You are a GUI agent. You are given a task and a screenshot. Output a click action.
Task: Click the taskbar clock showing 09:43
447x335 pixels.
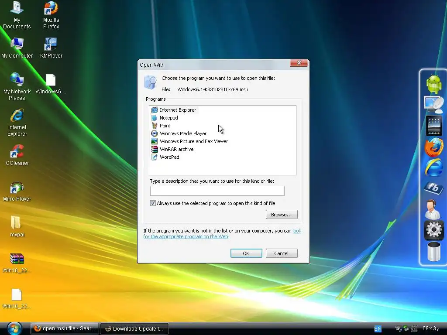point(431,328)
